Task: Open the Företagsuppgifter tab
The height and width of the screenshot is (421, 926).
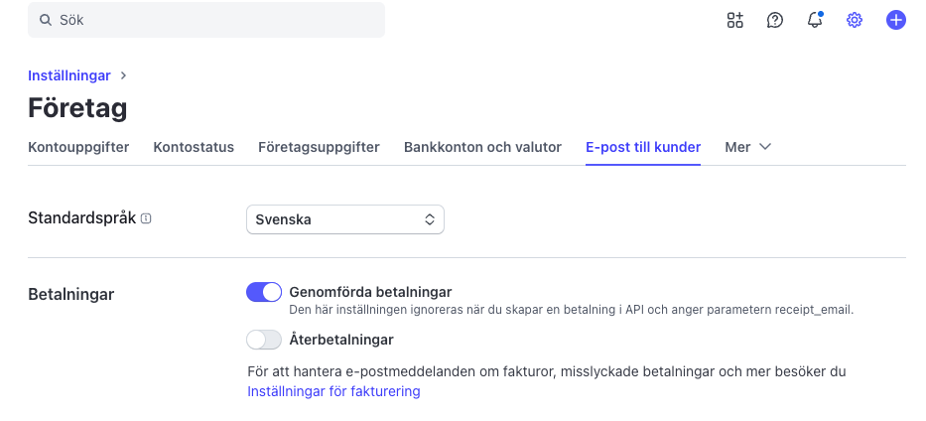Action: 319,147
